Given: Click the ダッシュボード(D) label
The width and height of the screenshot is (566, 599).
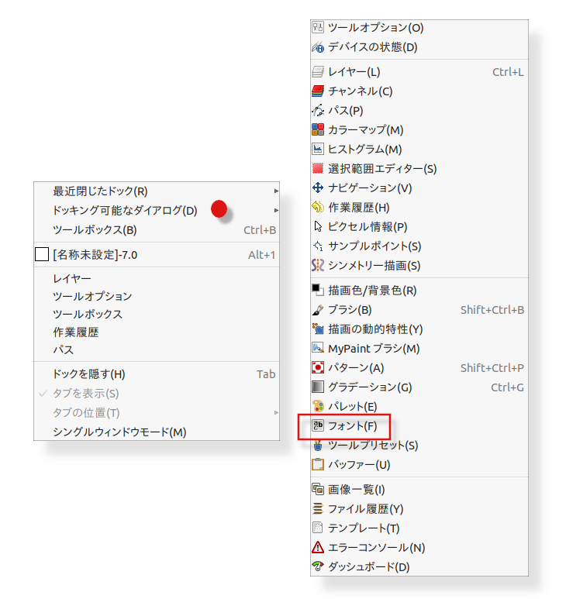Looking at the screenshot, I should 369,567.
